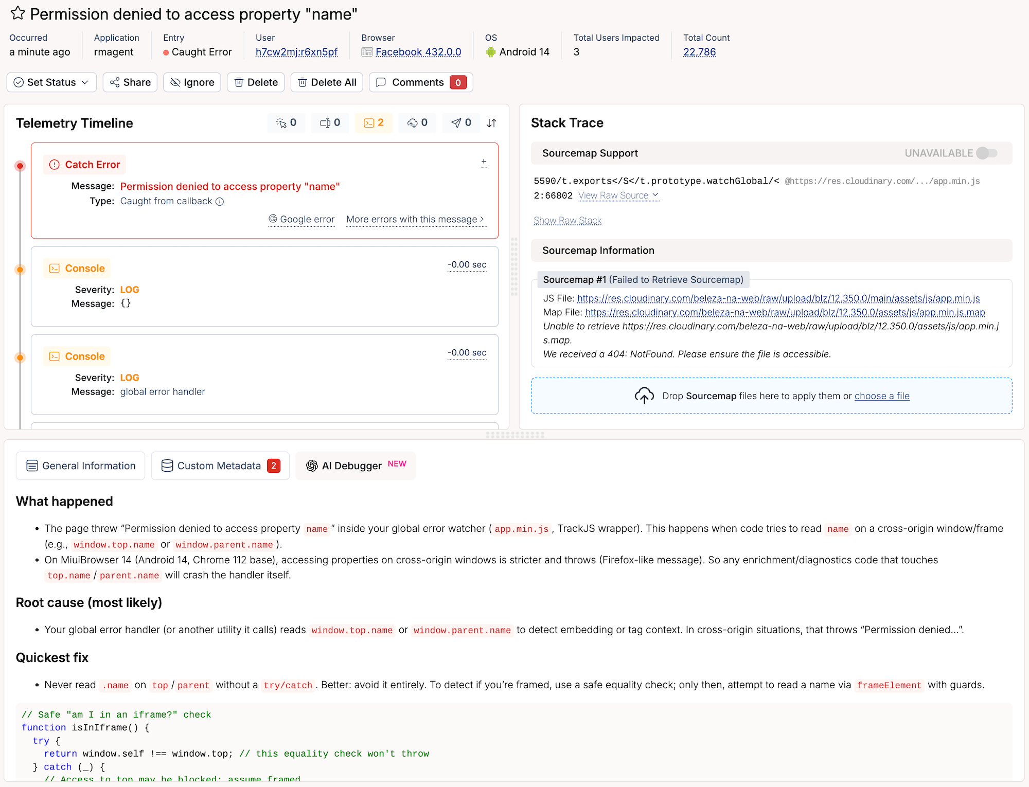Switch to AI Debugger tab
Image resolution: width=1029 pixels, height=787 pixels.
point(356,466)
